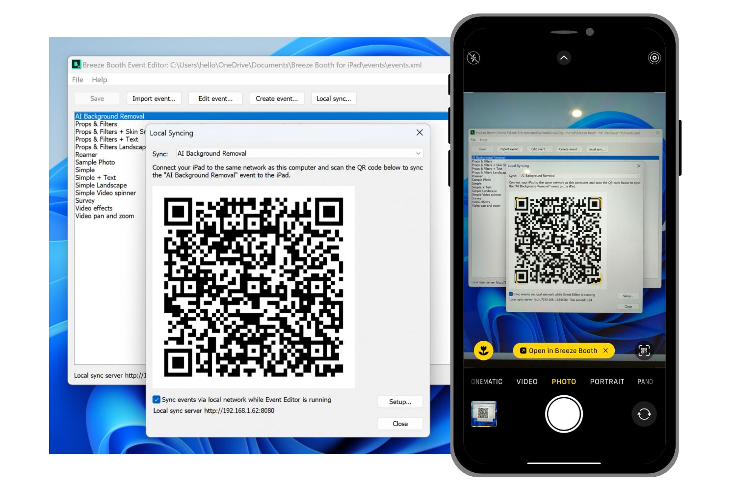
Task: Open the last photo thumbnail
Action: coord(484,414)
